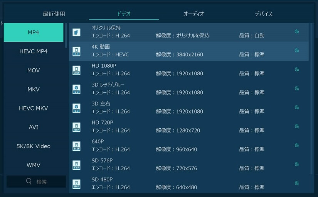Click 解像度：960x640 text
This screenshot has width=318, height=197.
177,149
